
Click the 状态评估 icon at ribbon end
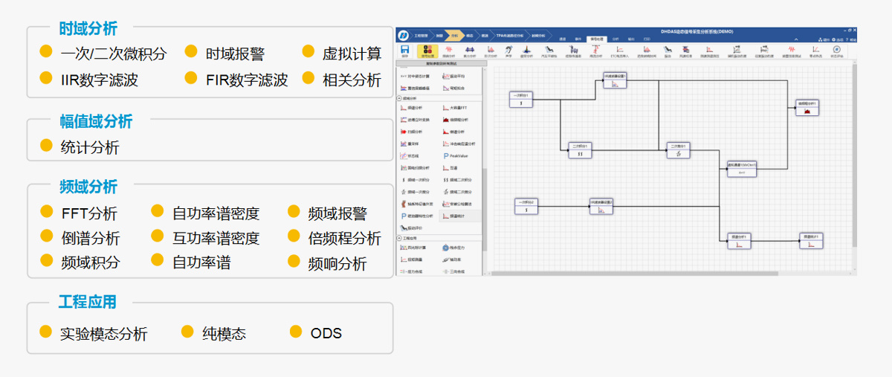coord(837,51)
